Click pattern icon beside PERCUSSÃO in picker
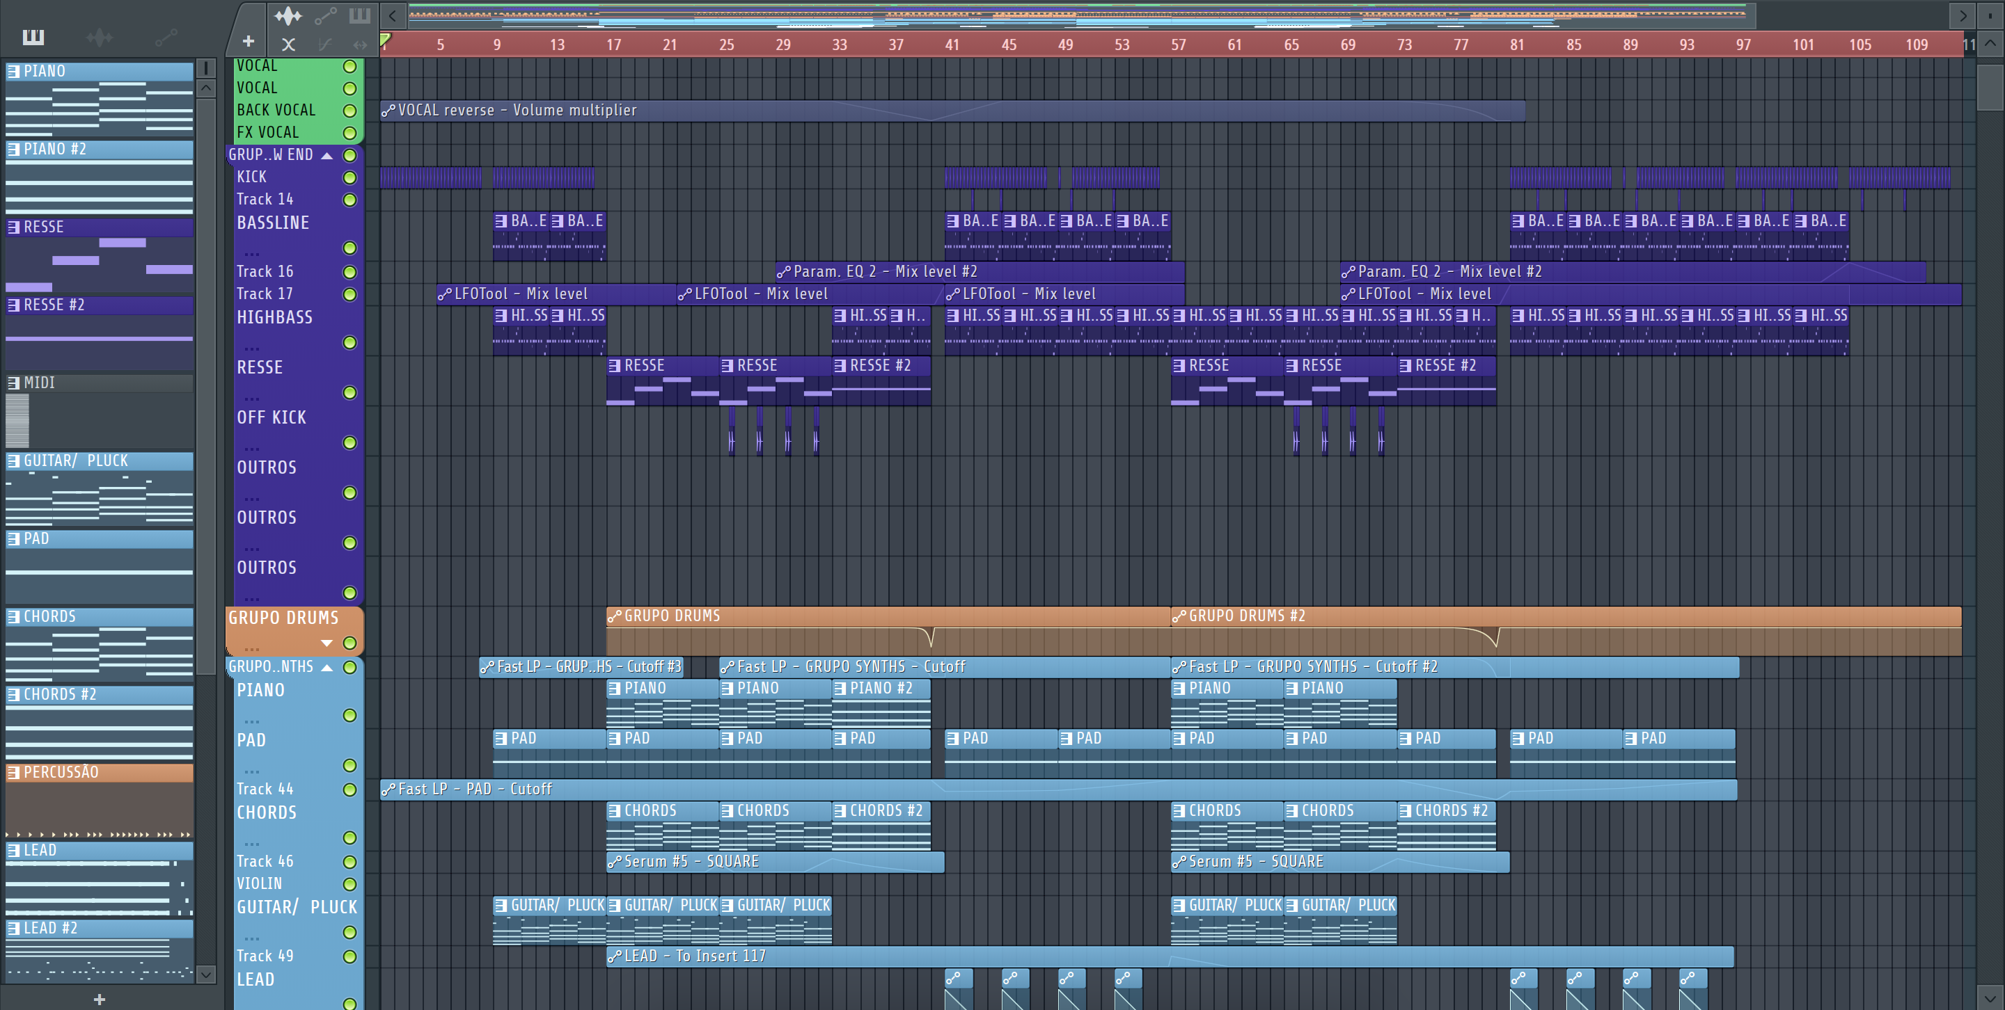This screenshot has height=1010, width=2005. (13, 772)
